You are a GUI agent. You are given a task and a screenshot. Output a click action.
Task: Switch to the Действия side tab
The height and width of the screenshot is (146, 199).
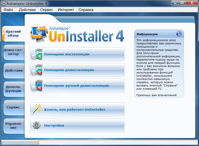pos(14,71)
